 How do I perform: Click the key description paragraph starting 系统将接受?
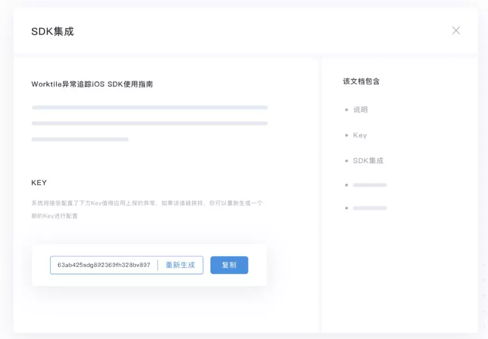pos(147,209)
